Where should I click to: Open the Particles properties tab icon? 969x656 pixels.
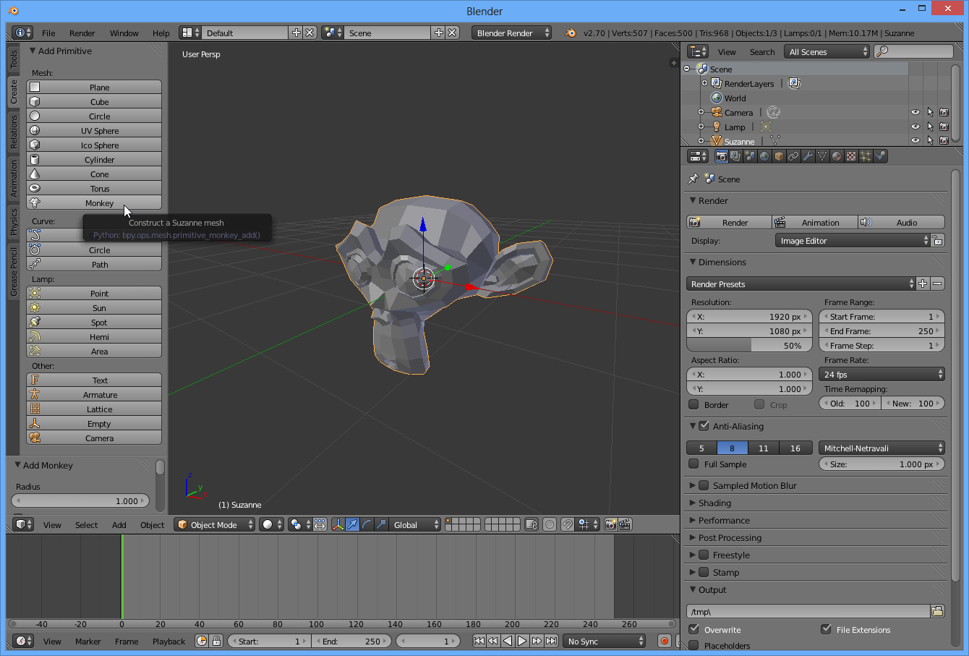866,156
